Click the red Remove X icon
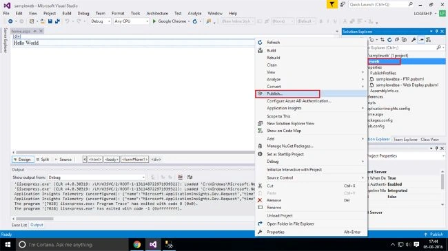Image resolution: width=448 pixels, height=251 pixels. click(260, 200)
